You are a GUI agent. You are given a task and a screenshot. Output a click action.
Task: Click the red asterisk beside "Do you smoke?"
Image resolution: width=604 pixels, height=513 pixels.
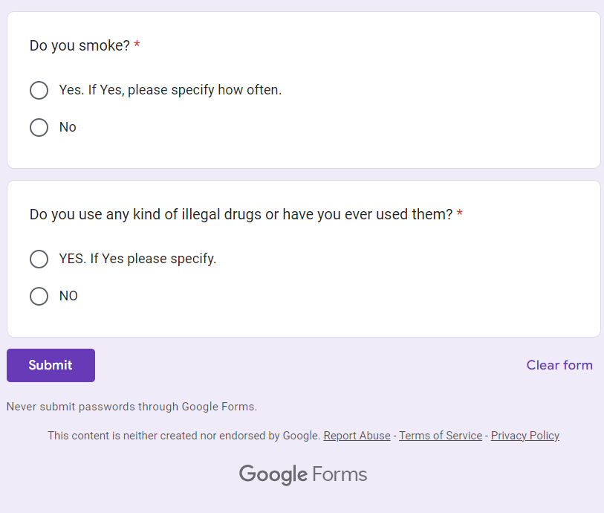click(x=137, y=46)
